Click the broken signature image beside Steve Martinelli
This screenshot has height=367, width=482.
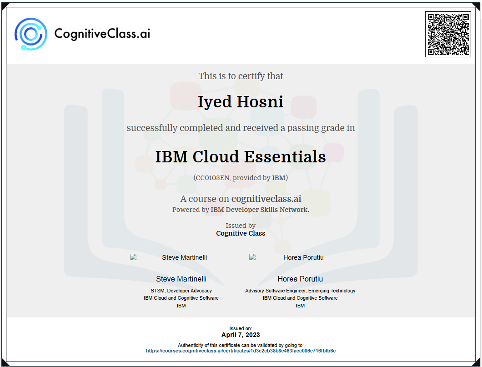pos(133,257)
